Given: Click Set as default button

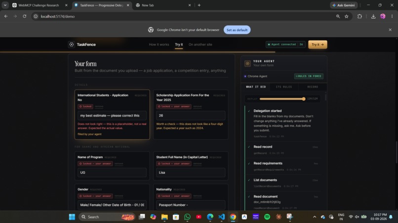Looking at the screenshot, I should point(237,30).
